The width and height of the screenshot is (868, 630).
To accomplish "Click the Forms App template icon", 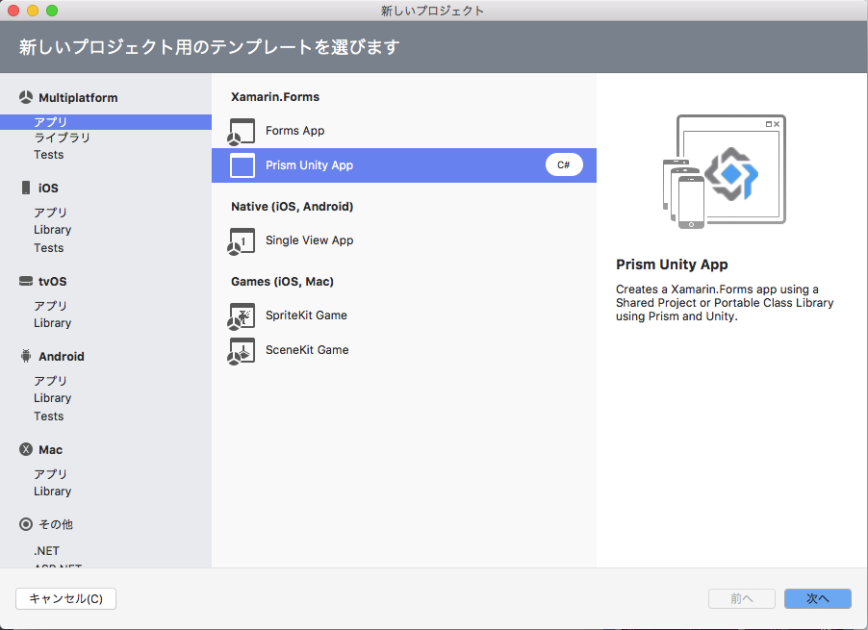I will coord(242,132).
